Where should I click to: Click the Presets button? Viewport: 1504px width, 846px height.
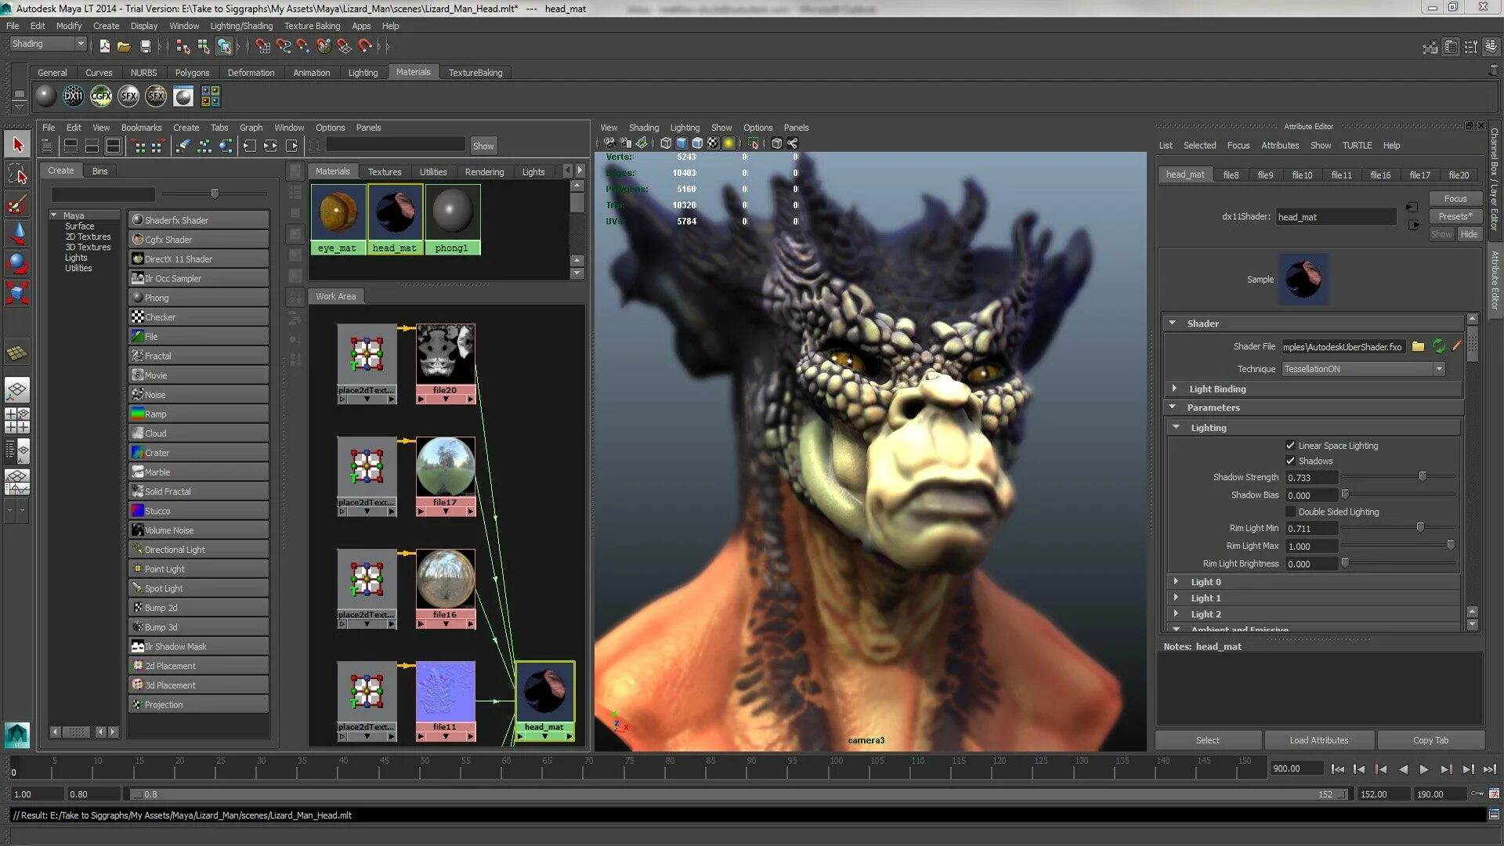coord(1455,217)
